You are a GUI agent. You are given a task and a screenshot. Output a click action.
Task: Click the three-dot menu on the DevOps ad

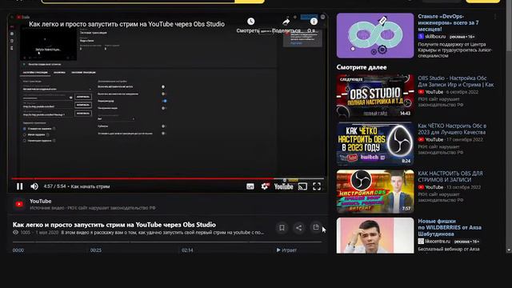495,17
